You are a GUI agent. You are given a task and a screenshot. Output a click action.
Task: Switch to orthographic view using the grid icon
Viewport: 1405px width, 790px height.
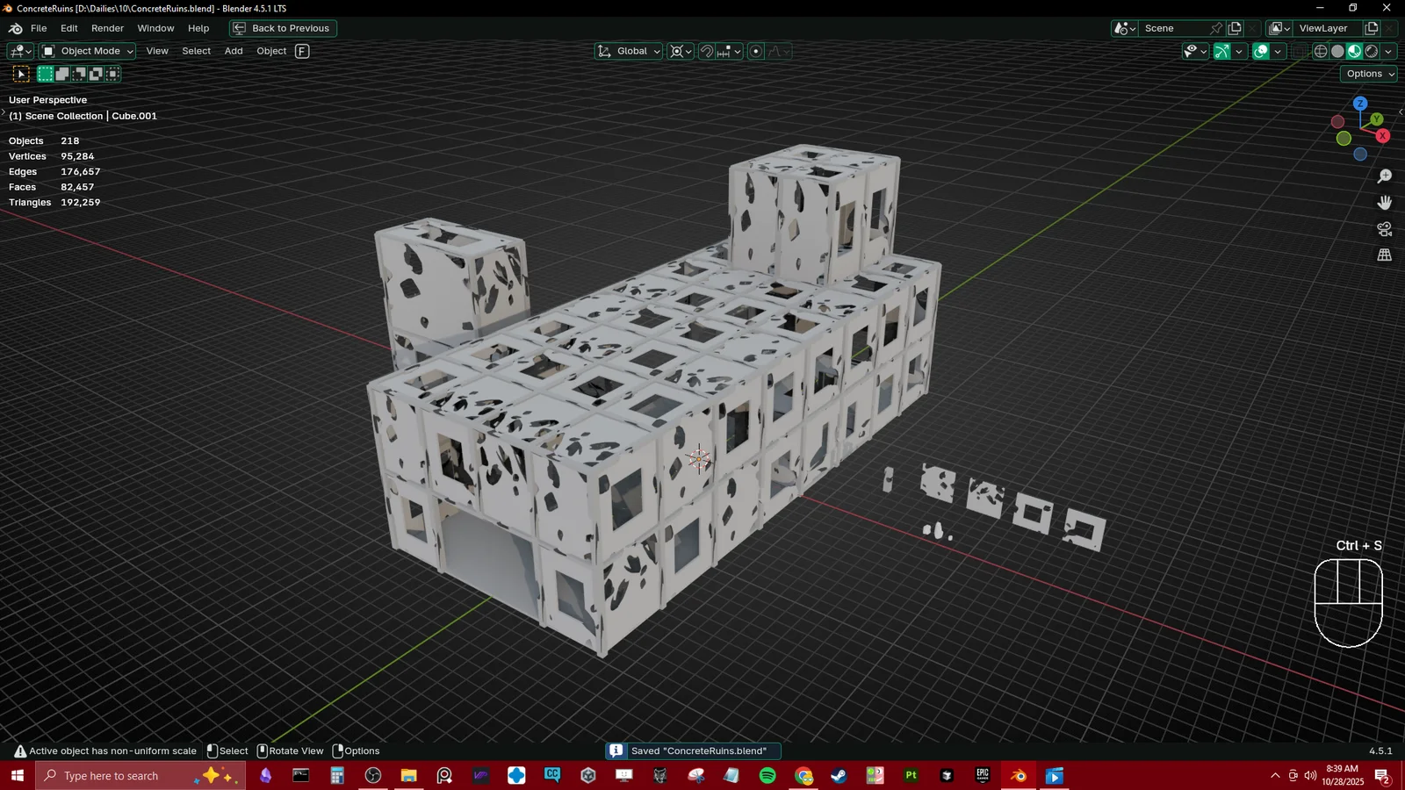pos(1384,255)
